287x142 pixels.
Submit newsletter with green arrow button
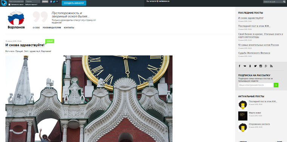tap(276, 85)
